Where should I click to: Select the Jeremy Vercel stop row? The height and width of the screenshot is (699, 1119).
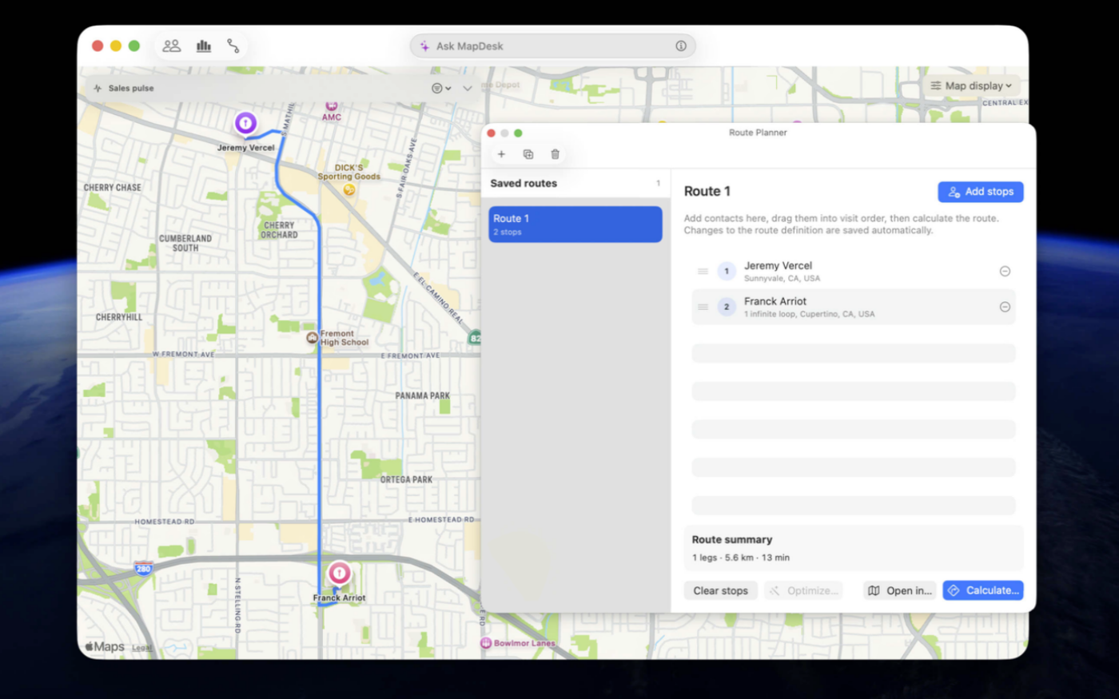pos(854,272)
